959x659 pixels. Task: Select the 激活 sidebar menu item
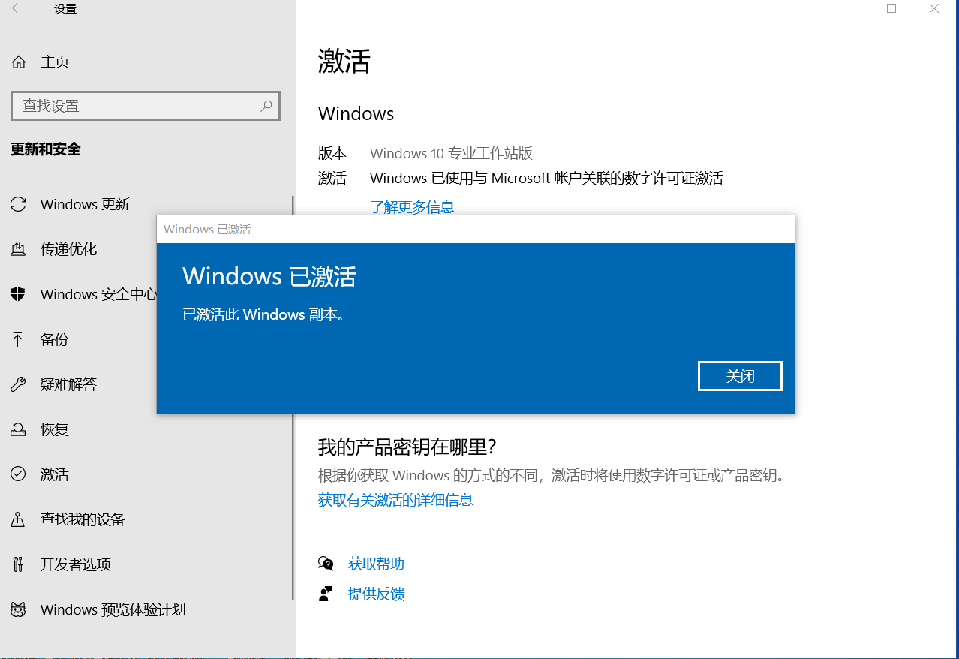coord(54,474)
